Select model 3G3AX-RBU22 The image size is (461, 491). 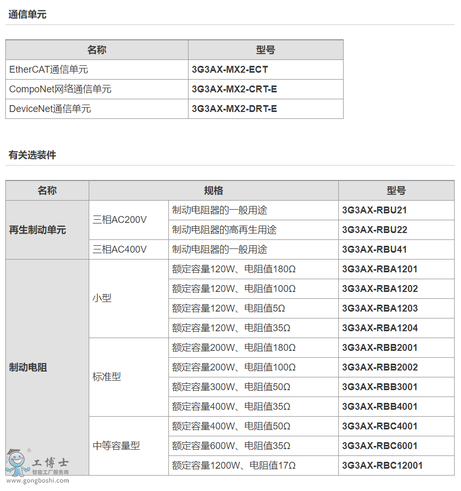tap(374, 230)
